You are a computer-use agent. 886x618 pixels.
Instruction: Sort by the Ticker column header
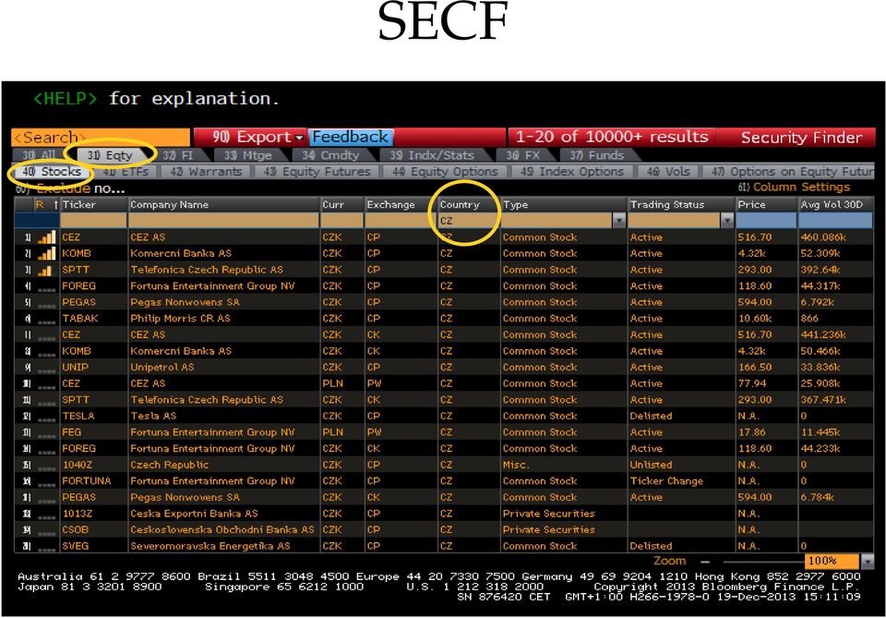tap(94, 205)
